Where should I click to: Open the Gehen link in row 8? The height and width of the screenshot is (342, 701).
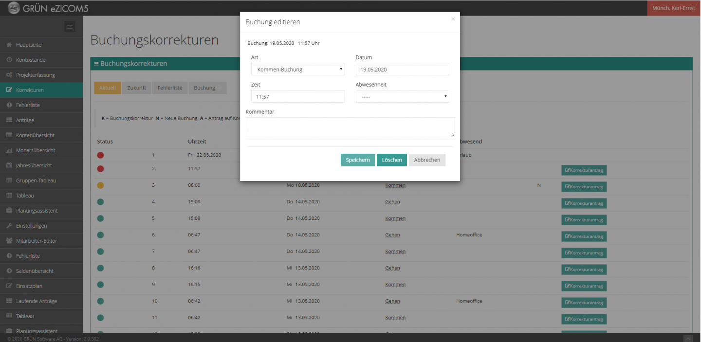coord(392,268)
